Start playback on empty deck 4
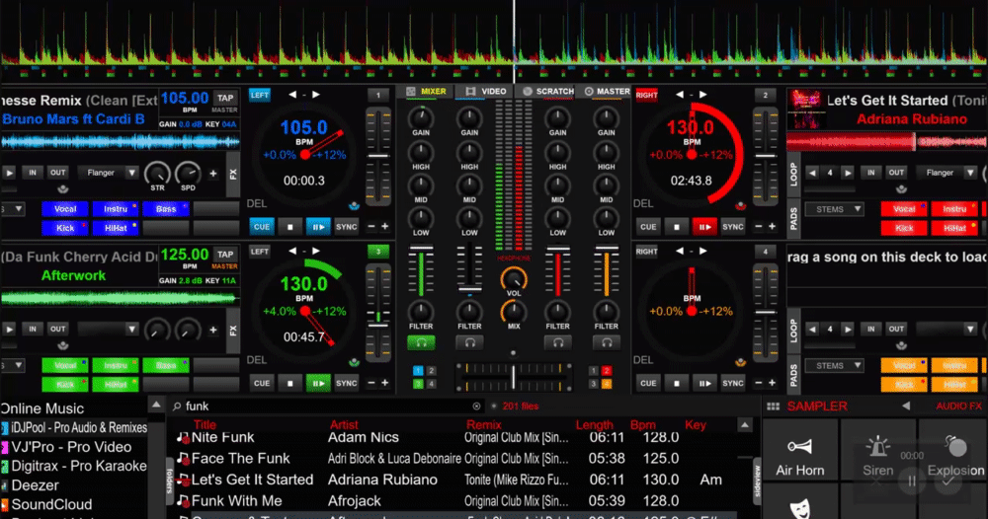This screenshot has height=519, width=988. (x=704, y=383)
